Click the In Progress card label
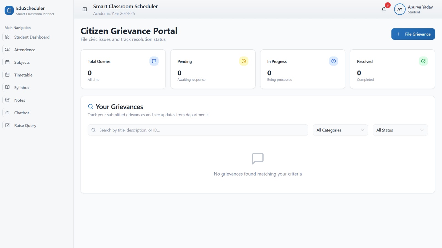442x248 pixels. coord(277,61)
